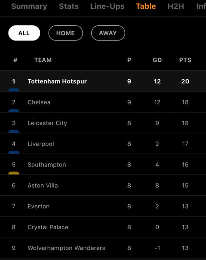Screen dimensions: 206x260
Task: Open the Tottenham Hotspur team row
Action: (x=103, y=81)
